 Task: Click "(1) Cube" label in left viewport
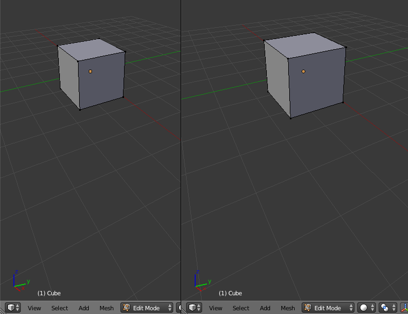(49, 293)
